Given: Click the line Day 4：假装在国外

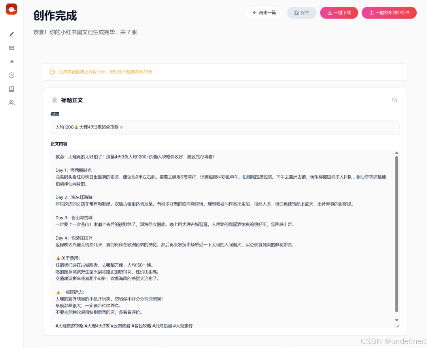Looking at the screenshot, I should pyautogui.click(x=74, y=238).
